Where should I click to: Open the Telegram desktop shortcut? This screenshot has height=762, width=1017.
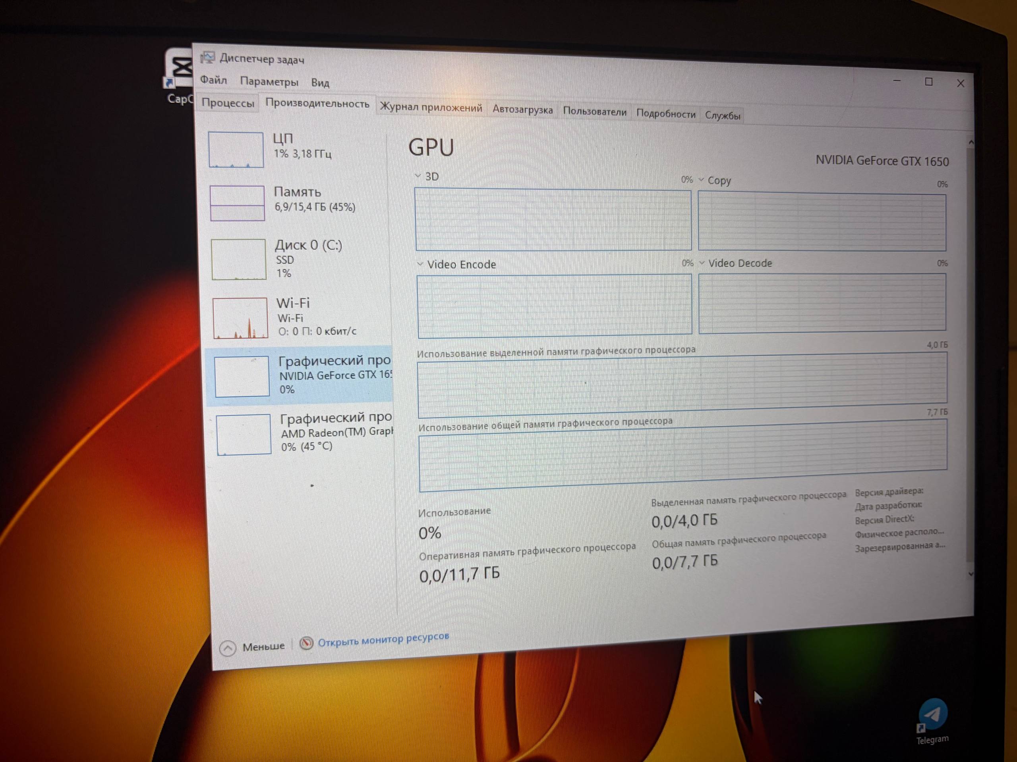point(932,722)
